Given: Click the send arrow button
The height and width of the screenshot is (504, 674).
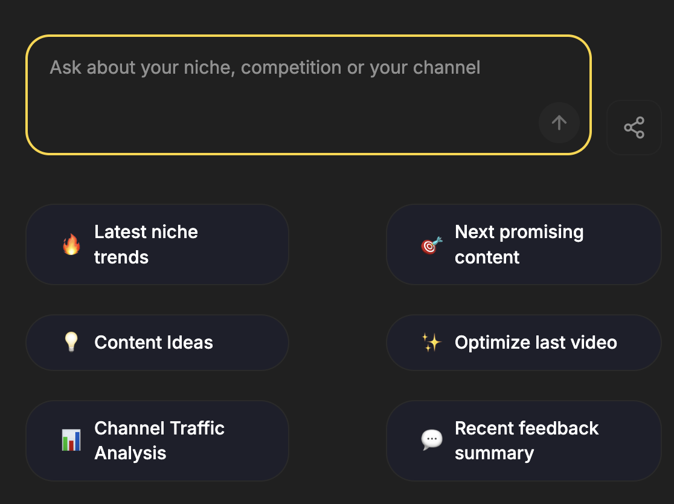Looking at the screenshot, I should pos(559,123).
